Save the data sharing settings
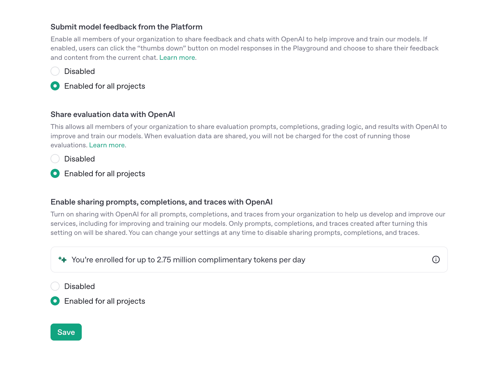The image size is (495, 370). pos(66,332)
